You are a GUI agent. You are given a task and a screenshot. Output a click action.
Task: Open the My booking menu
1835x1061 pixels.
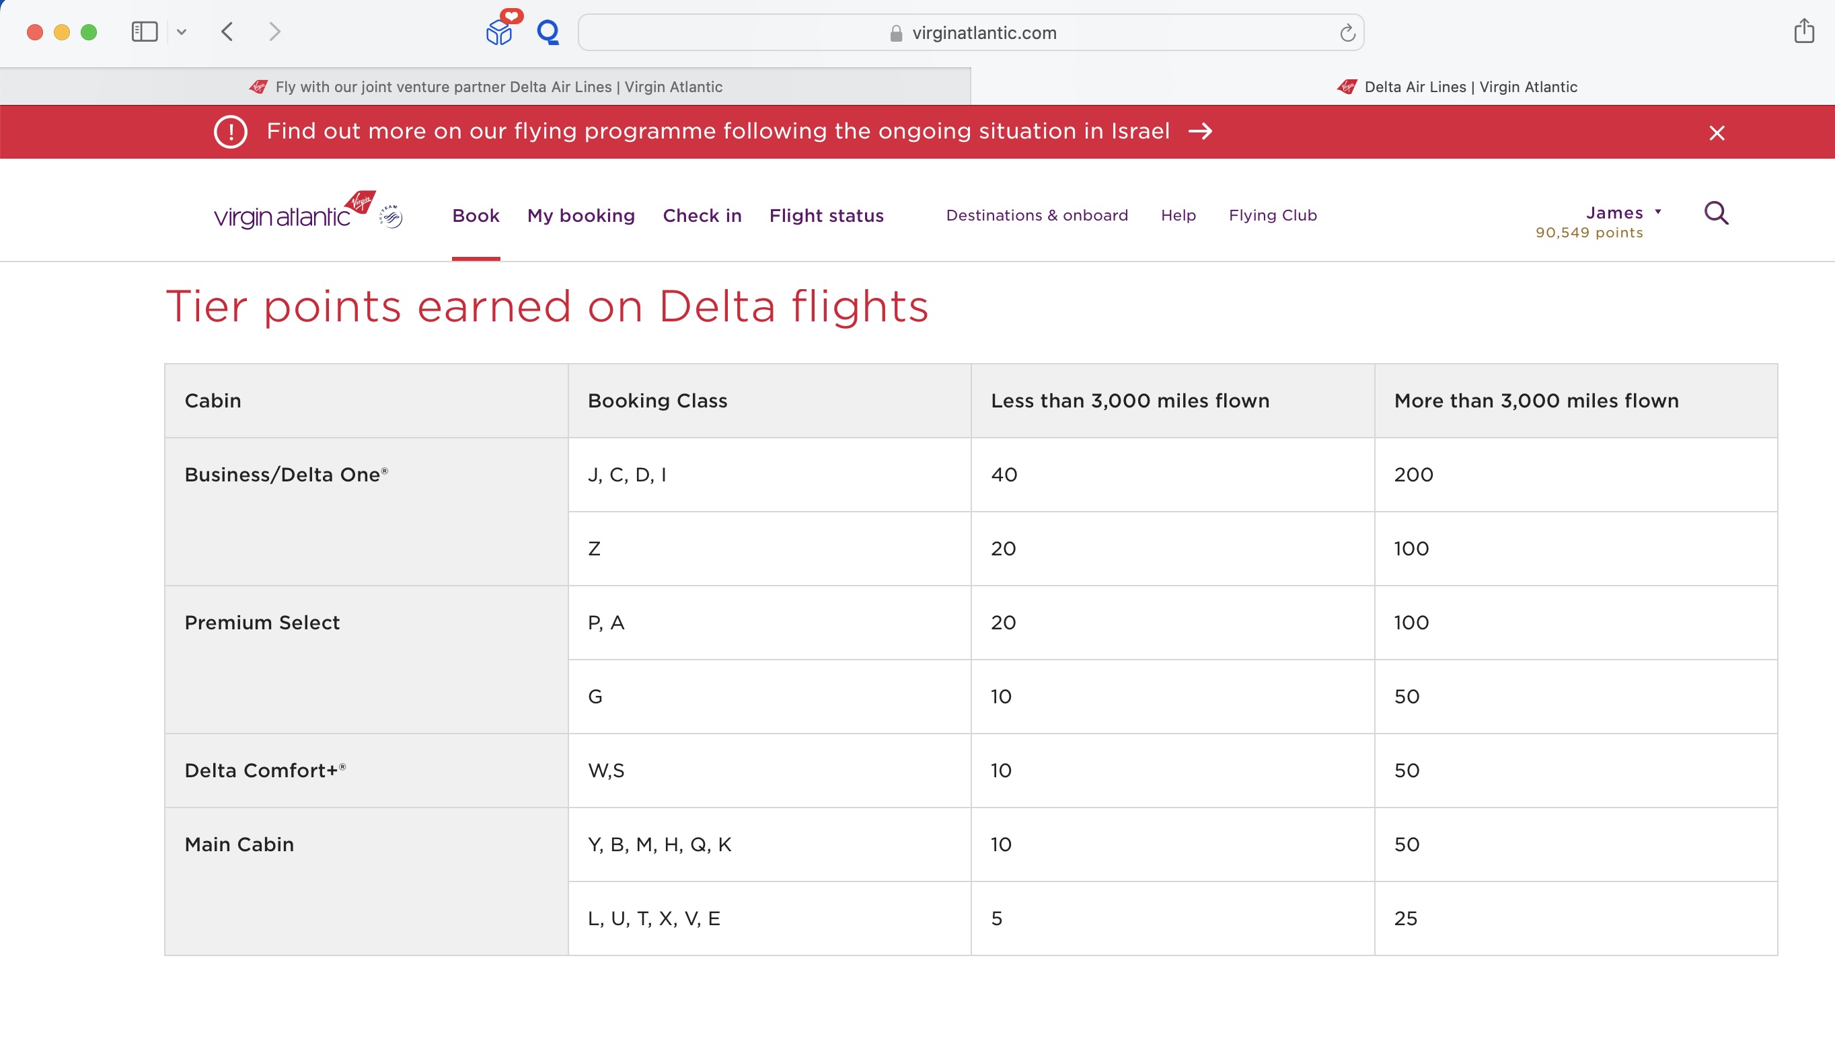tap(581, 215)
